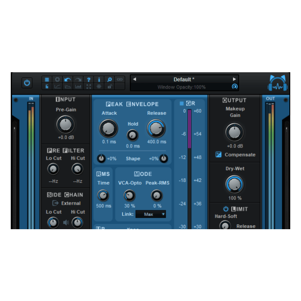Click the Attack knob
The image size is (301, 301).
point(108,129)
